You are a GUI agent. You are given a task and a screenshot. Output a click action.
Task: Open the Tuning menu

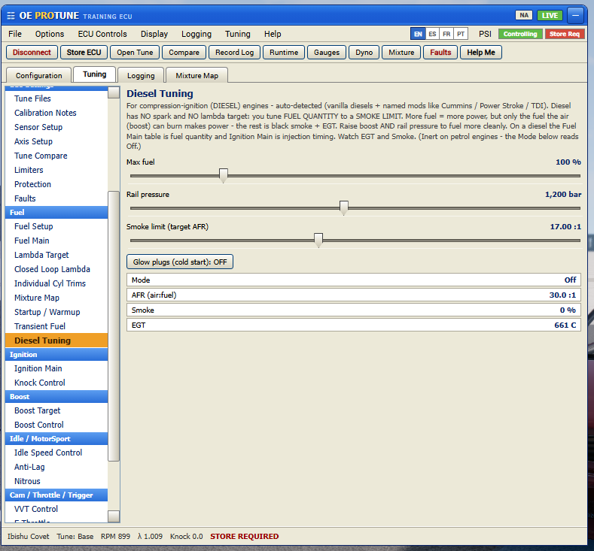click(237, 34)
